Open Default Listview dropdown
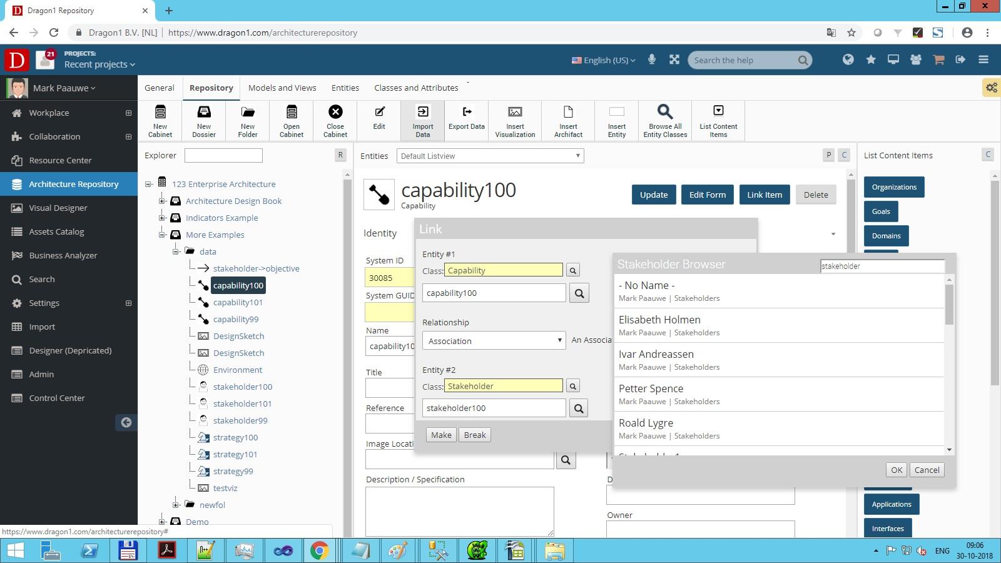Image resolution: width=1001 pixels, height=563 pixels. click(x=490, y=156)
